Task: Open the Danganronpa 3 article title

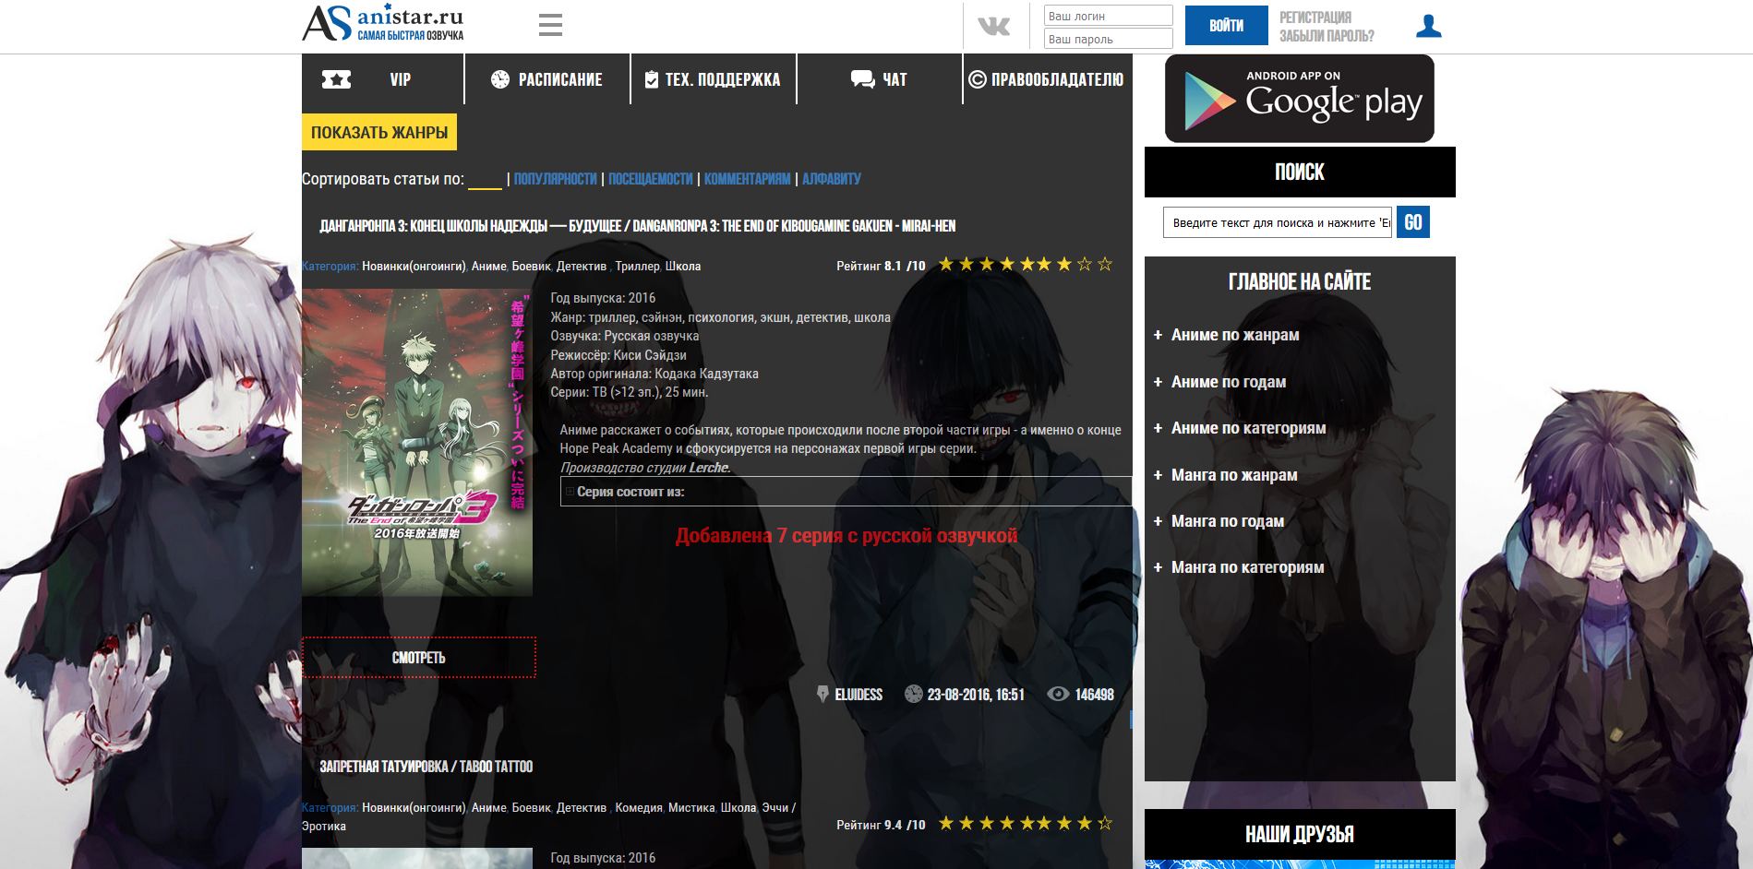Action: (x=637, y=226)
